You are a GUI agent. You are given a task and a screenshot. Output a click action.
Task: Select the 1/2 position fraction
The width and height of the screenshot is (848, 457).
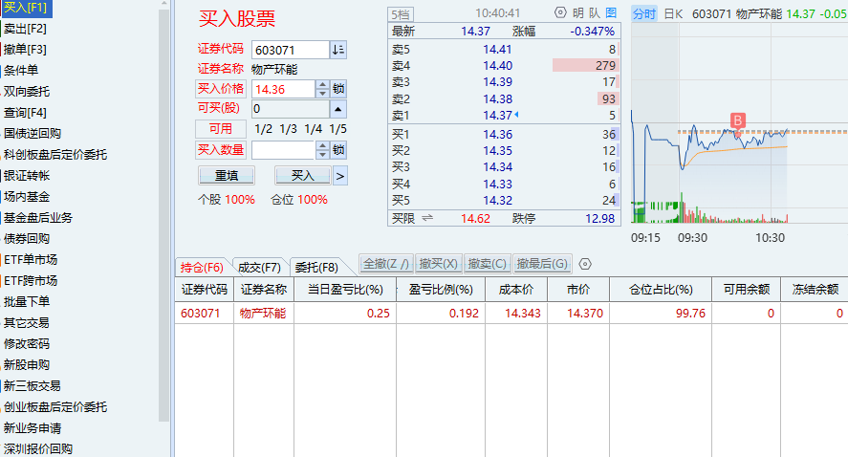pyautogui.click(x=263, y=129)
